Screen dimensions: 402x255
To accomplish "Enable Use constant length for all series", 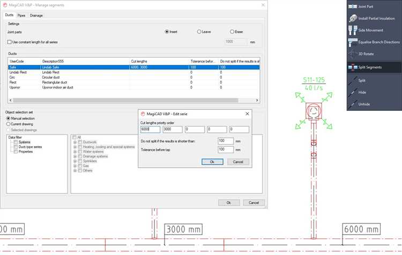I will (x=10, y=42).
